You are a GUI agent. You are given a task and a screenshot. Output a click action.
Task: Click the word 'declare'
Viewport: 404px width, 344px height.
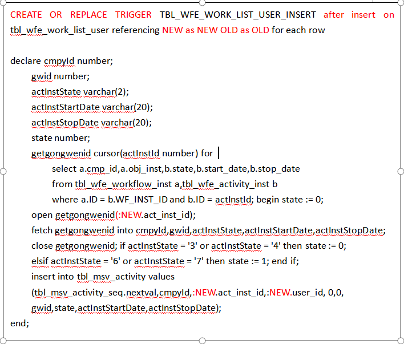[26, 61]
